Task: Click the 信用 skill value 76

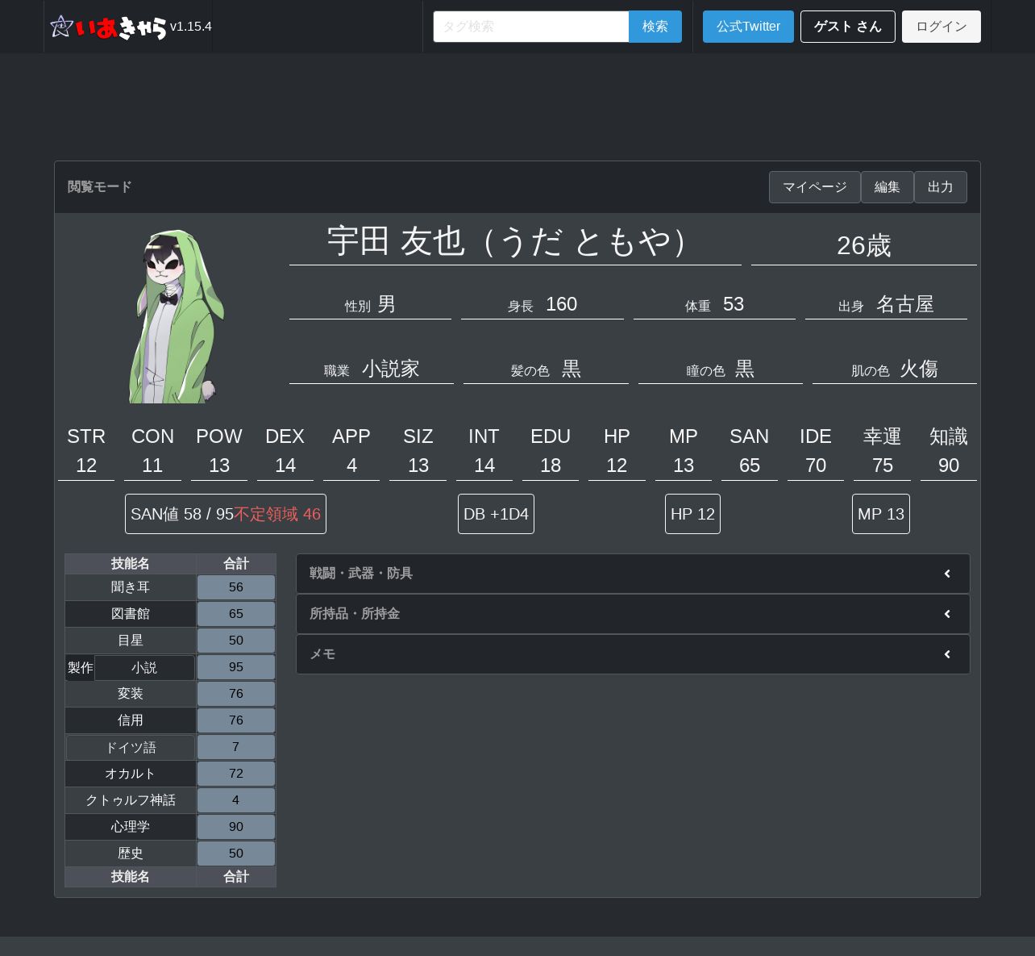Action: (236, 720)
